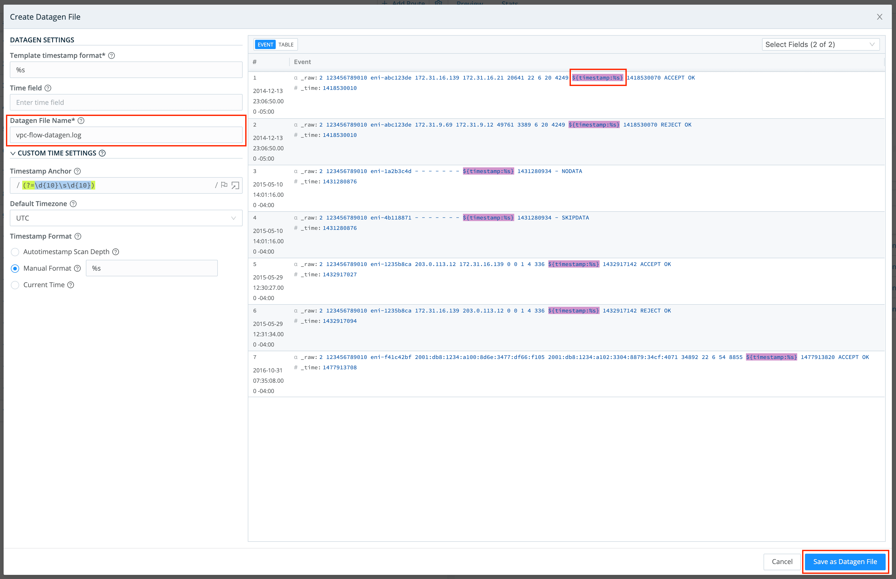Screen dimensions: 896x579
Task: Cancel the Create Datagen File dialog
Action: coord(782,561)
